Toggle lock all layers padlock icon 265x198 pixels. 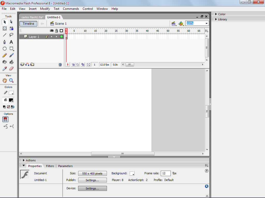(56, 31)
